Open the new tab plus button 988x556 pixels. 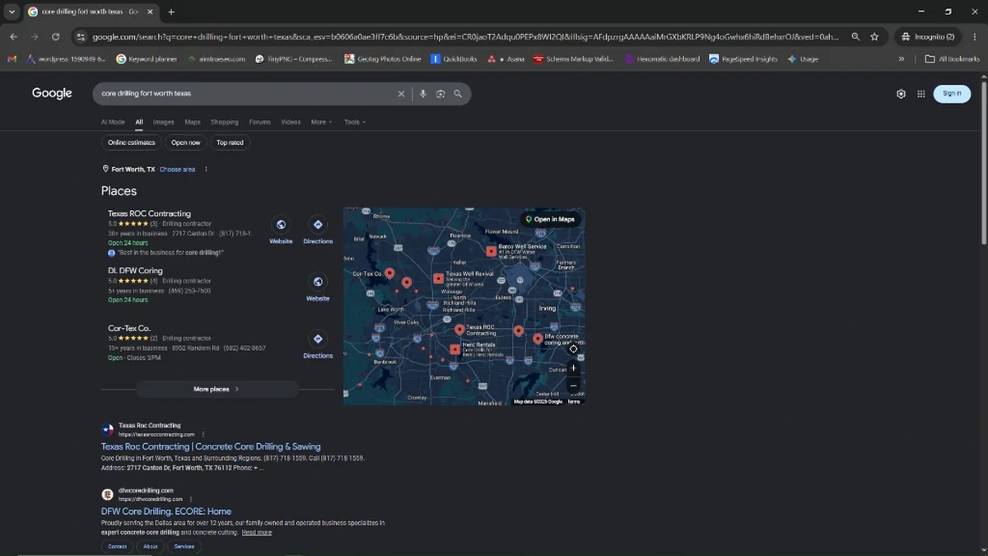[171, 12]
